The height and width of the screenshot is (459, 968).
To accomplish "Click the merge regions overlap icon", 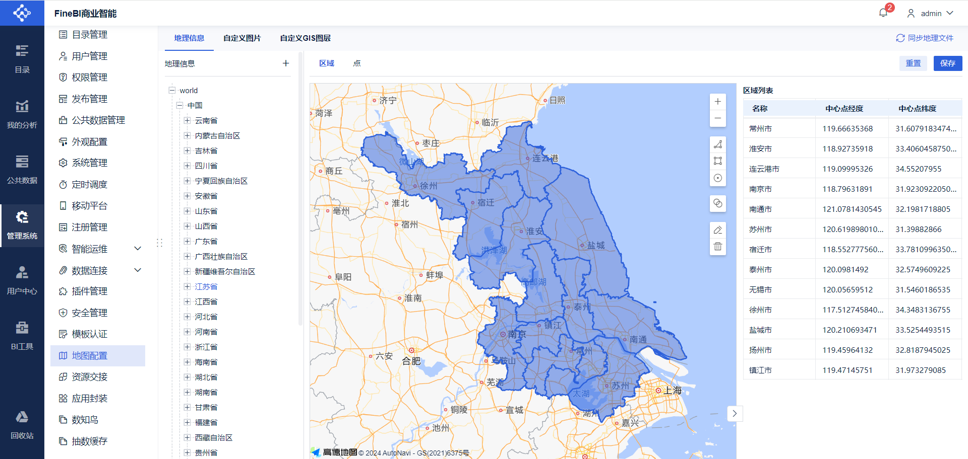I will click(717, 203).
